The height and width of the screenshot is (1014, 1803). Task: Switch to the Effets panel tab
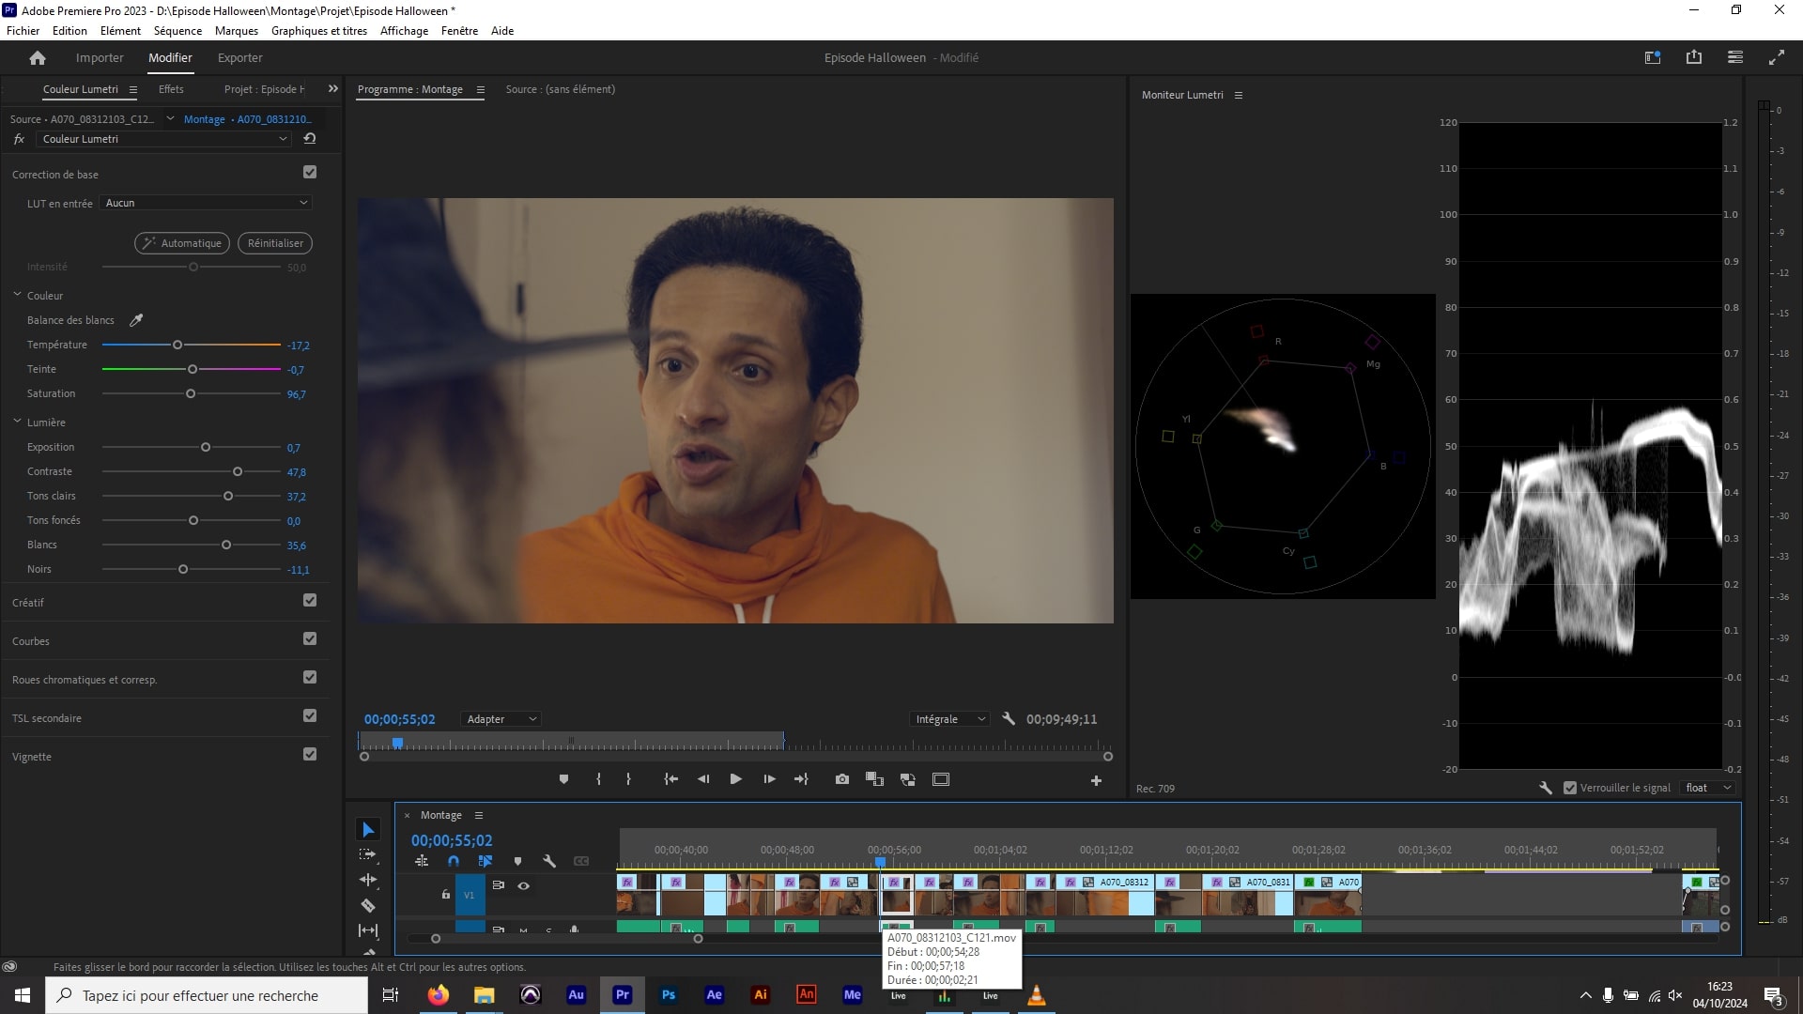coord(171,89)
